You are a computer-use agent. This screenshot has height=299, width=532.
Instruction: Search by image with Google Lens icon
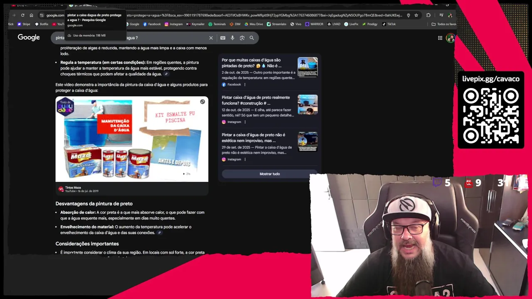[x=242, y=38]
